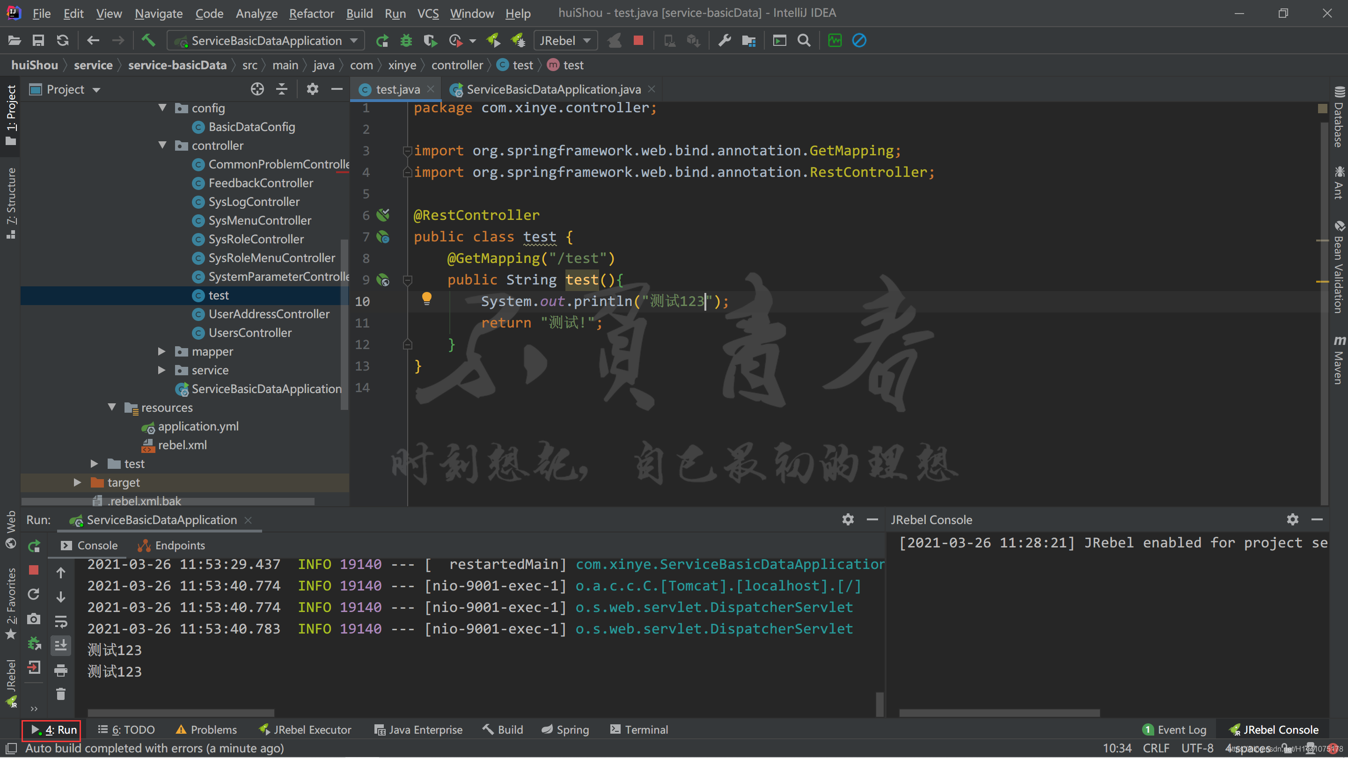
Task: Click the Debug bug icon in toolbar
Action: 406,40
